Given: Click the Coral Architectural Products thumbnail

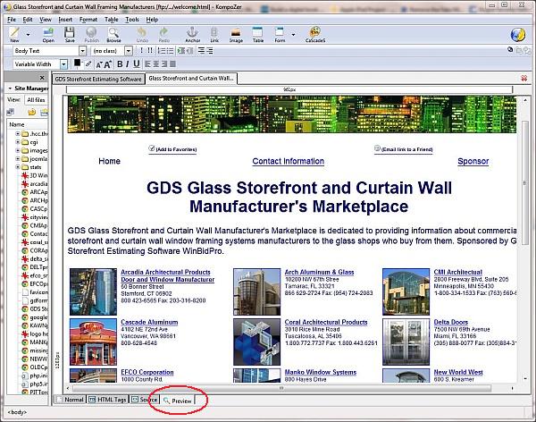Looking at the screenshot, I should point(256,342).
